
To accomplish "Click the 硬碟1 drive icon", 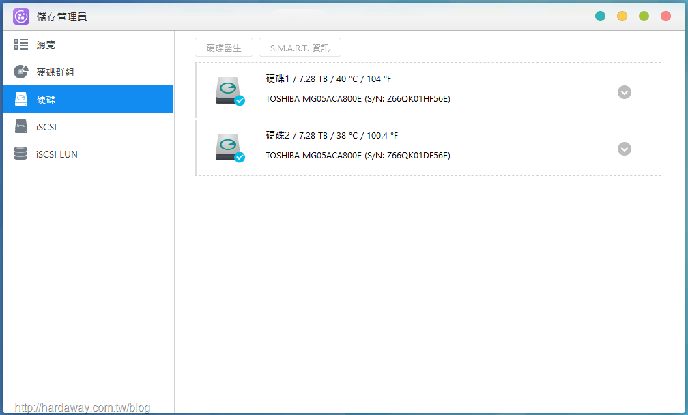I will pos(229,91).
